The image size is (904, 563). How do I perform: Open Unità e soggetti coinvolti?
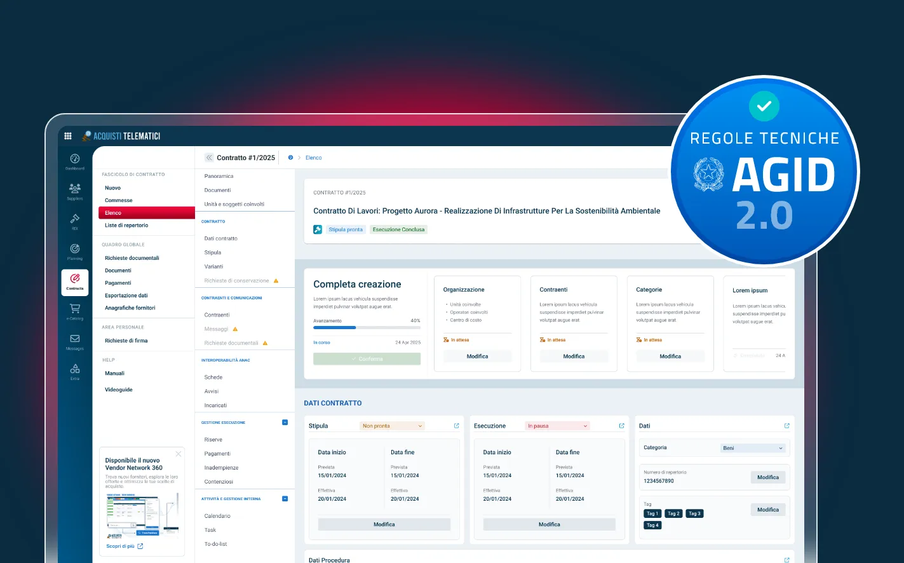[x=234, y=204]
